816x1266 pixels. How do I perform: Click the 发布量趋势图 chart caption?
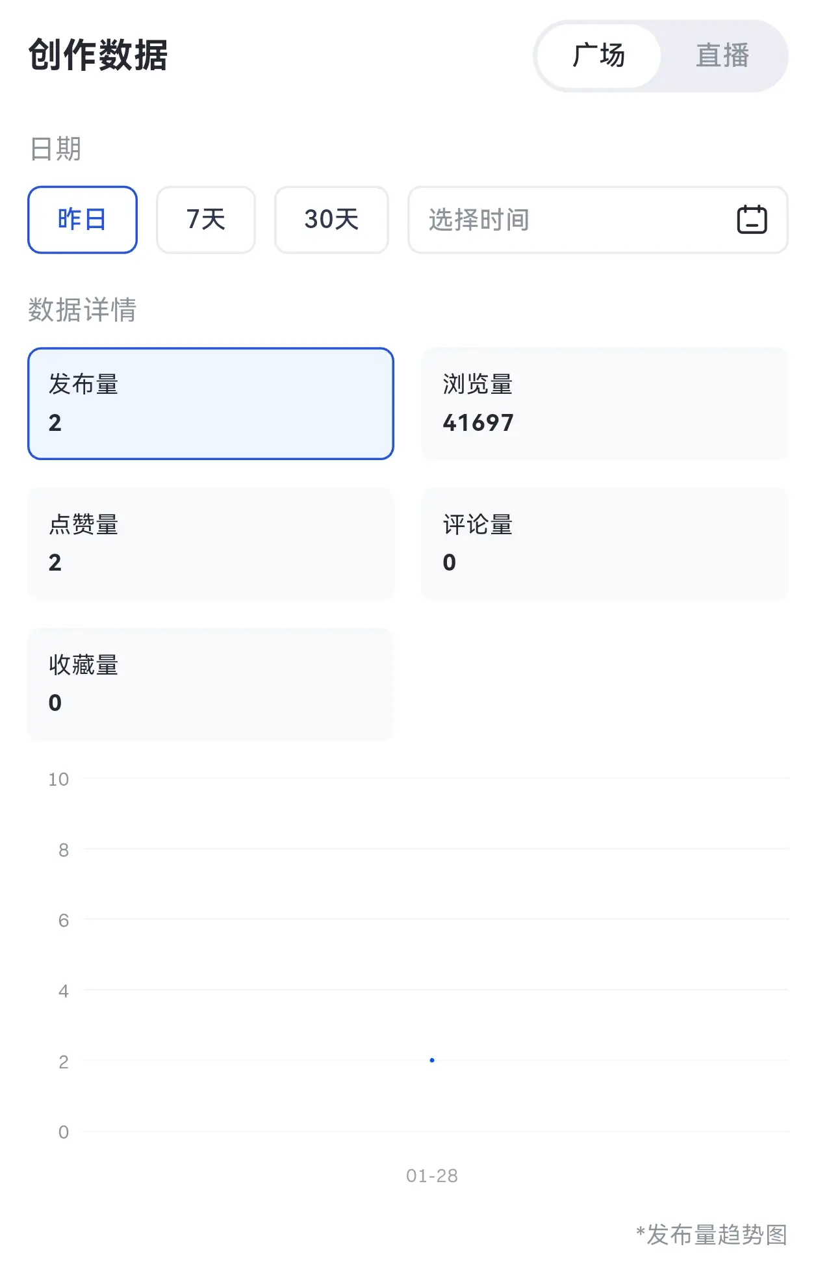coord(712,1235)
